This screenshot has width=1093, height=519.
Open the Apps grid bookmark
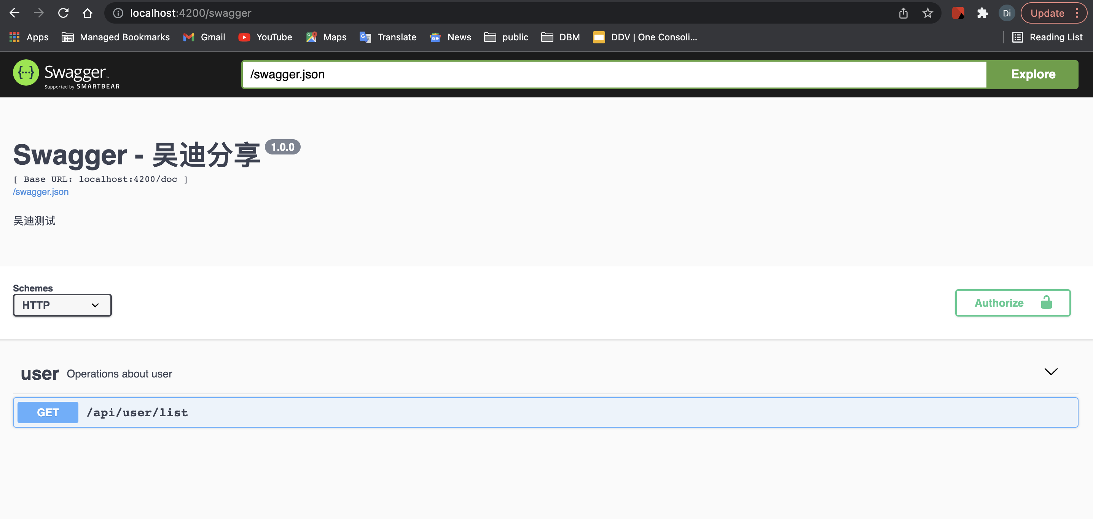(29, 37)
